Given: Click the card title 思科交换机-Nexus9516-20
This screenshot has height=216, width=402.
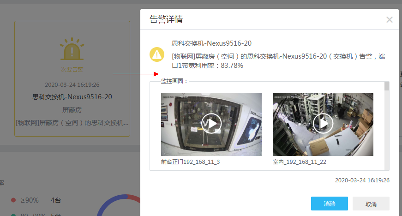Looking at the screenshot, I should [x=72, y=97].
